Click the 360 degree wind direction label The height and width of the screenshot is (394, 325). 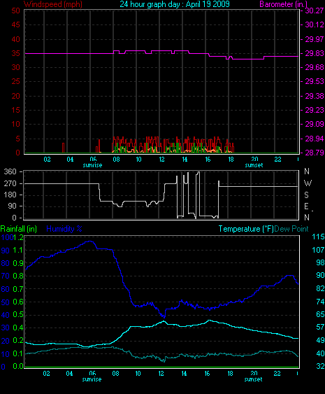click(x=10, y=172)
